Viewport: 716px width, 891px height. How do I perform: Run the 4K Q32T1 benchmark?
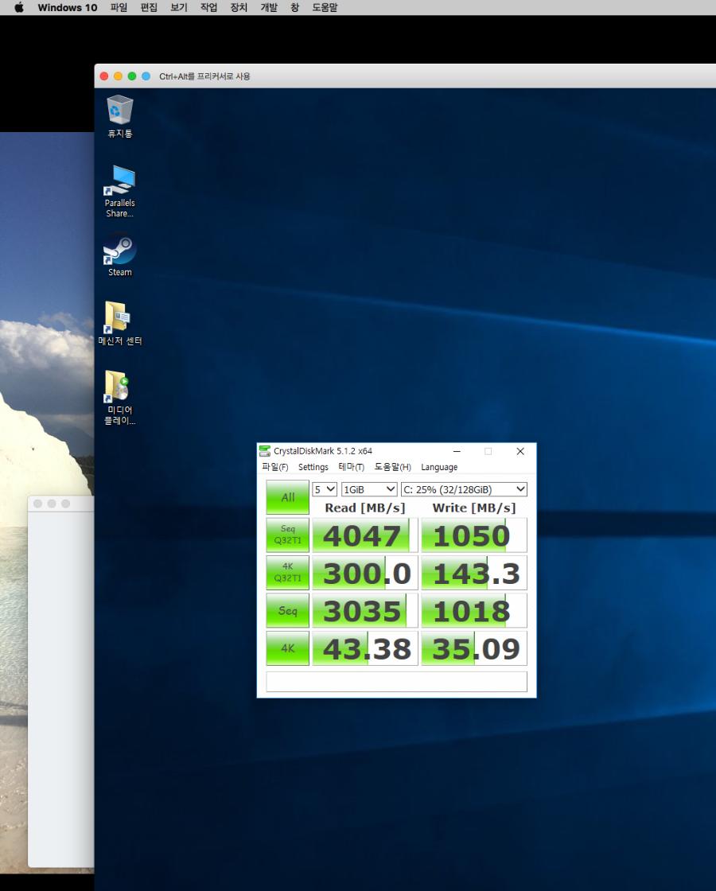click(287, 573)
